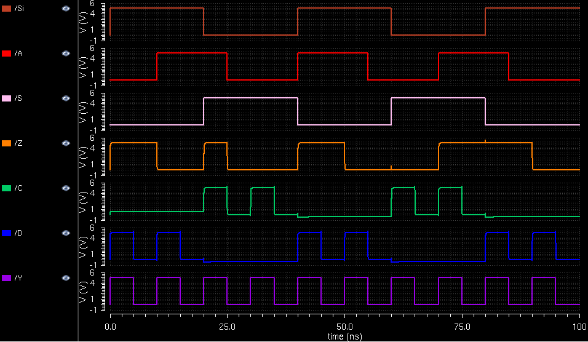588x342 pixels.
Task: Click the red /A color swatch
Action: 6,54
